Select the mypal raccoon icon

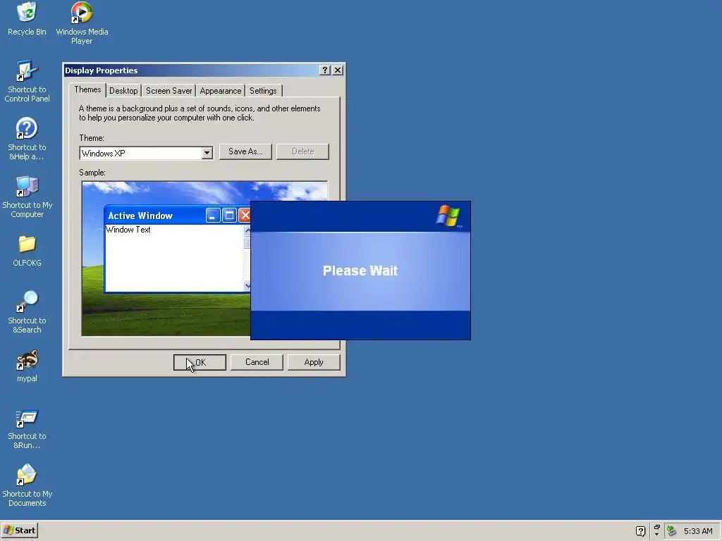pos(27,366)
